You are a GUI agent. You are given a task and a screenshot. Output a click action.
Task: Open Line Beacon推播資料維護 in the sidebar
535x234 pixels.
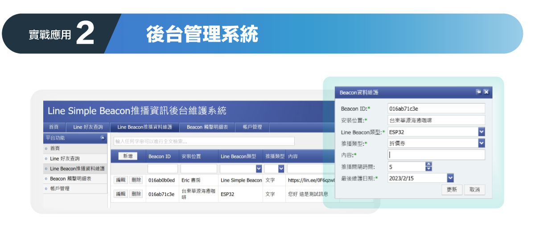[x=75, y=169]
